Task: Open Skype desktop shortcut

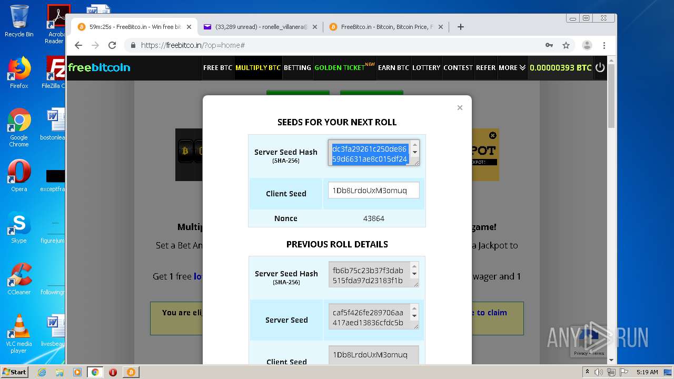Action: 19,227
